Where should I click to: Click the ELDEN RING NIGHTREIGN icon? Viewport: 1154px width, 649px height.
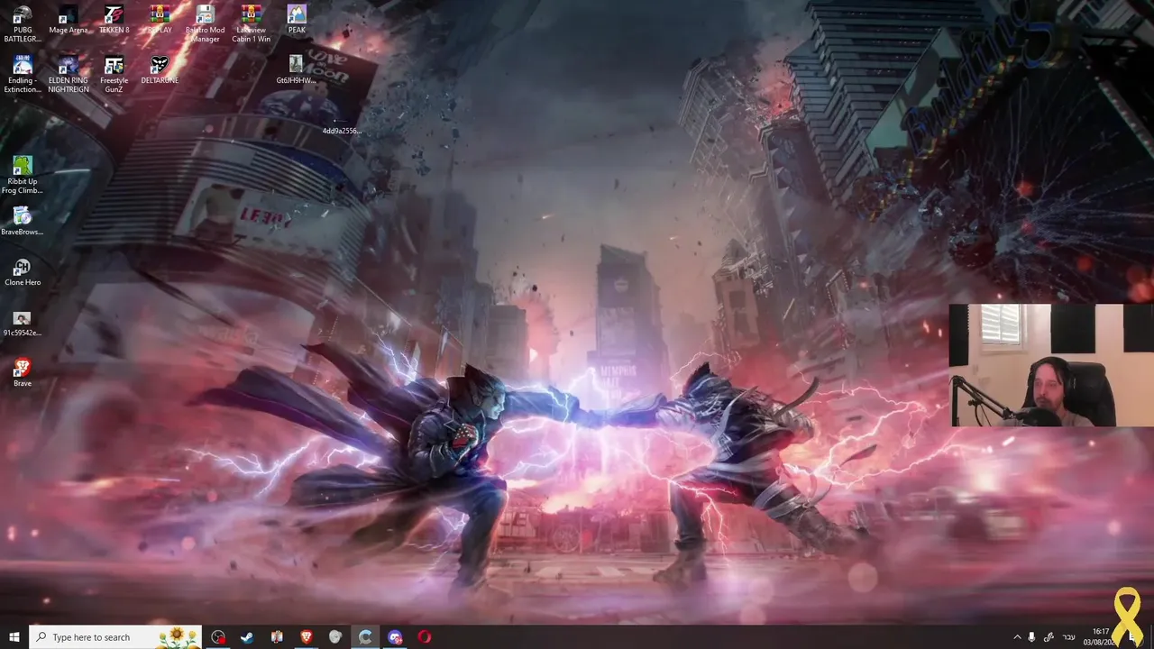pos(69,74)
